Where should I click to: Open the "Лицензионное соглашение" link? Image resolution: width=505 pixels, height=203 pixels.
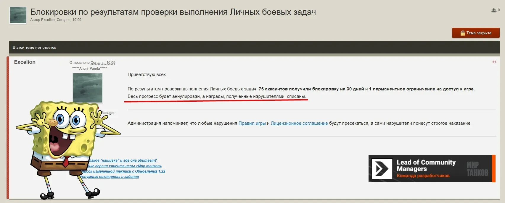coord(299,123)
